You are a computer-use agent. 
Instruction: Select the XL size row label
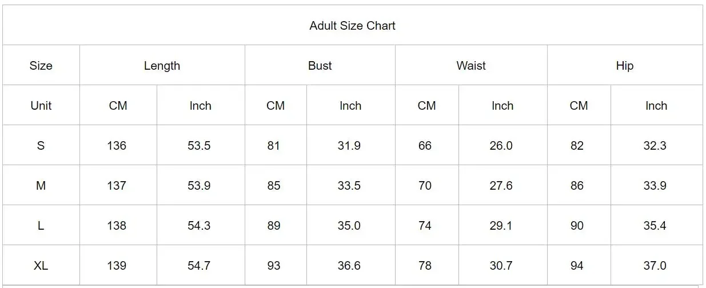click(41, 265)
